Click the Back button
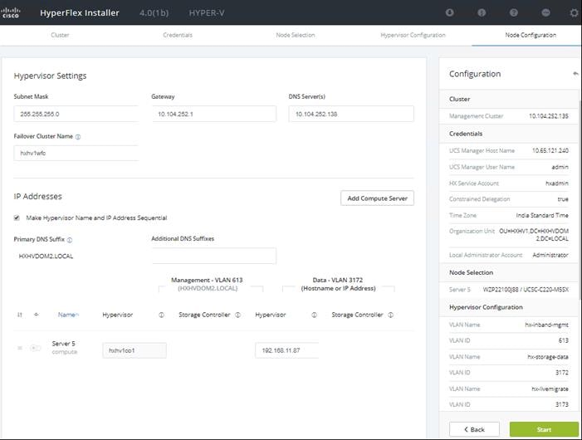582x440 pixels. (x=474, y=429)
